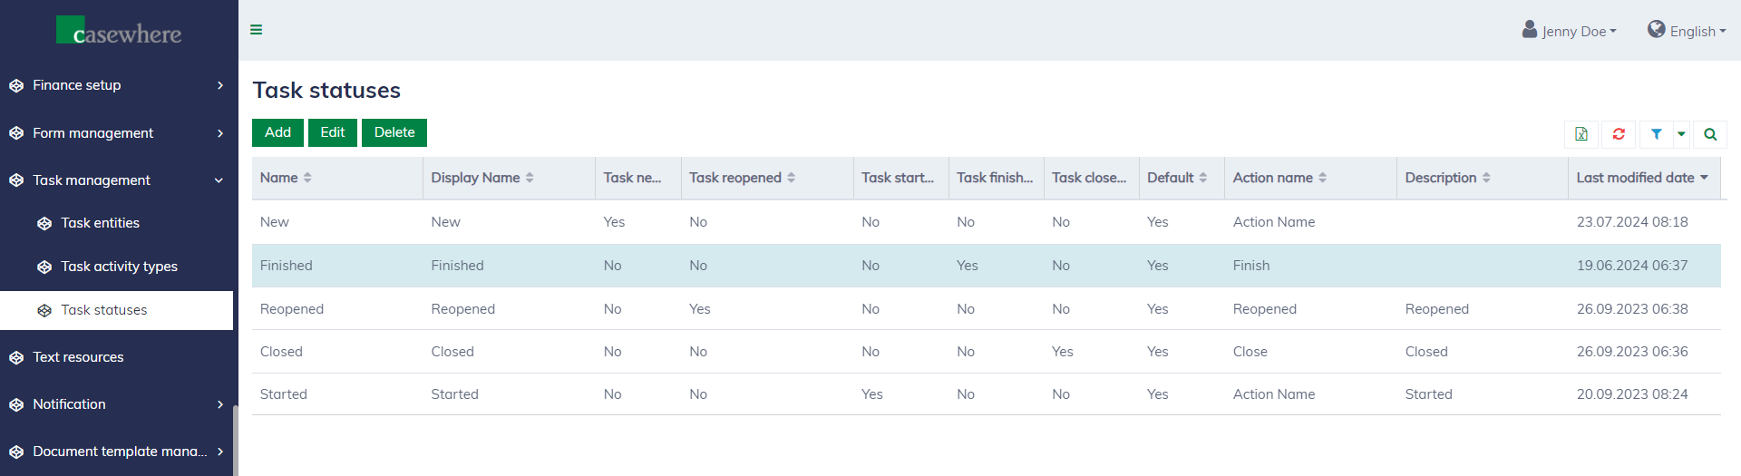Click the Add button

[277, 132]
